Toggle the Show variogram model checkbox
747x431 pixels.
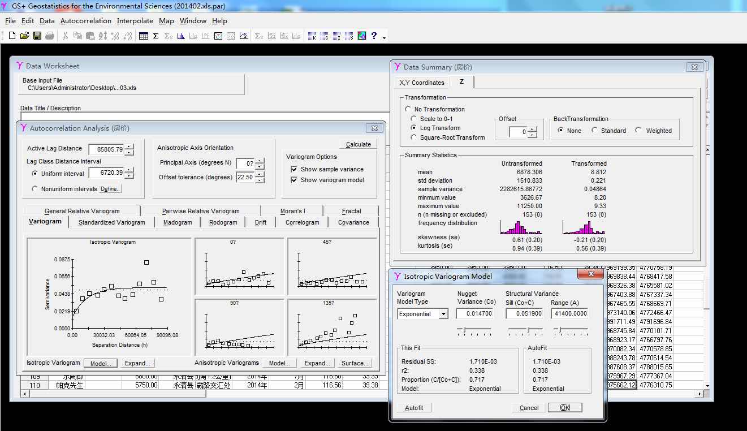pos(294,180)
